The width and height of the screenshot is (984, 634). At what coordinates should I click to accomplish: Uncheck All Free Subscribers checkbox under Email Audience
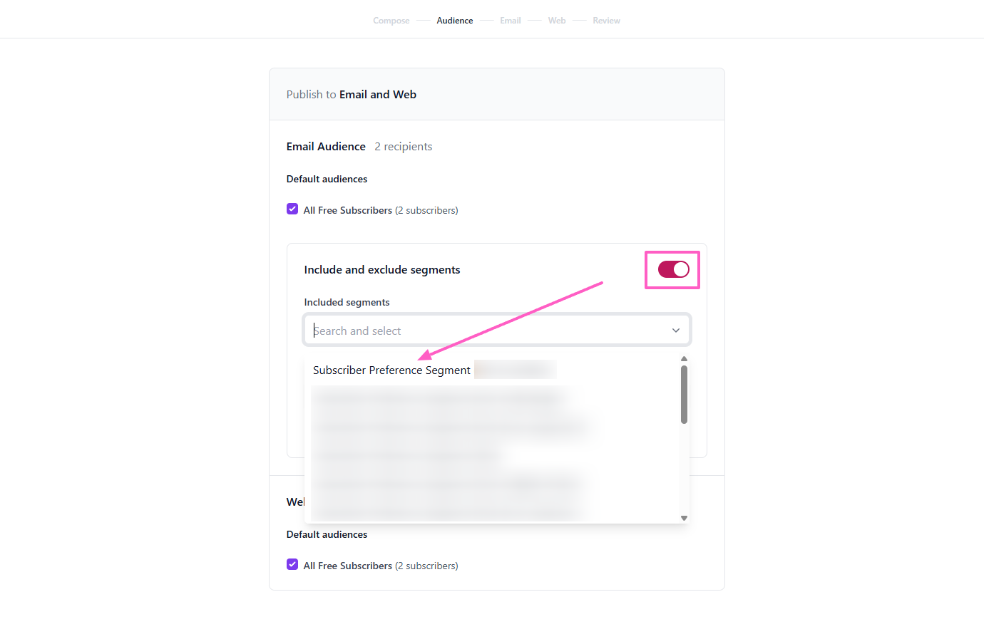click(292, 209)
